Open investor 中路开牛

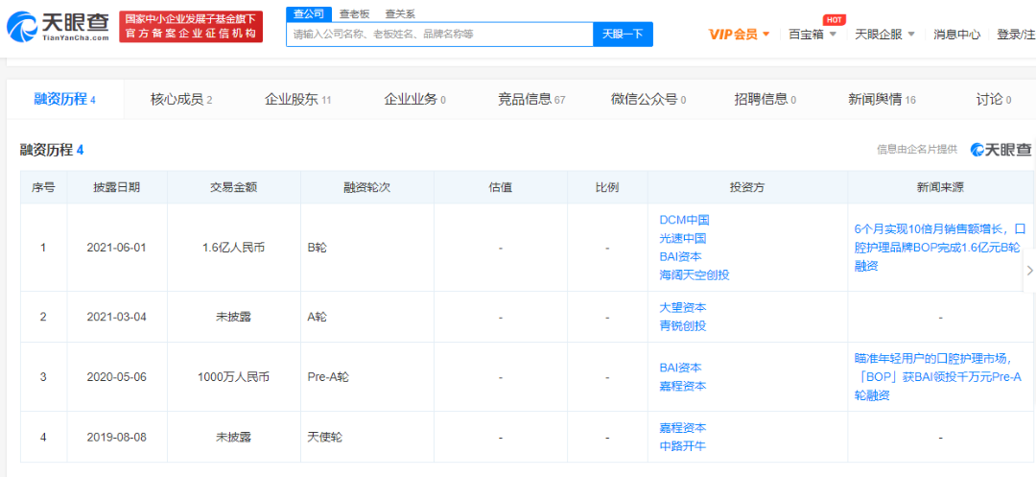(683, 446)
